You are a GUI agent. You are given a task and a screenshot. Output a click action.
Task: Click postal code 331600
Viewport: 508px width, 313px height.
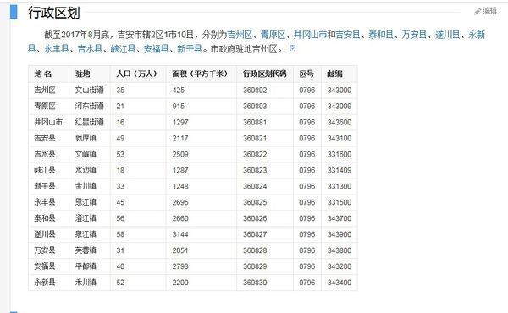(x=340, y=154)
